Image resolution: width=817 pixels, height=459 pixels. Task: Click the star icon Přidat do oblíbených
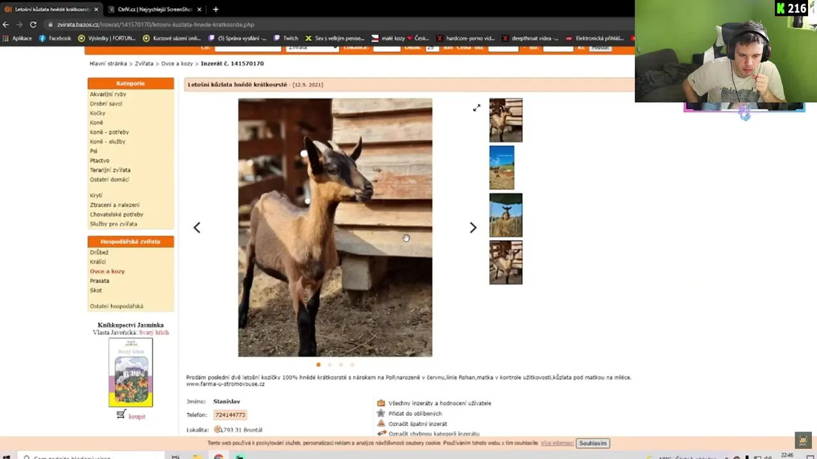381,413
